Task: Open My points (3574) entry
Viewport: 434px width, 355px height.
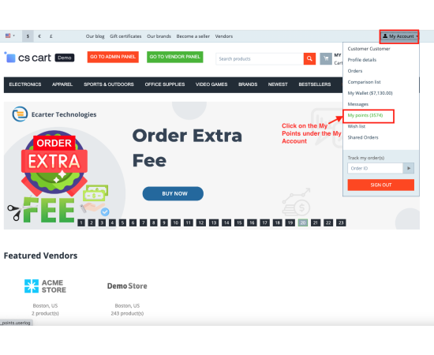Action: pyautogui.click(x=365, y=115)
